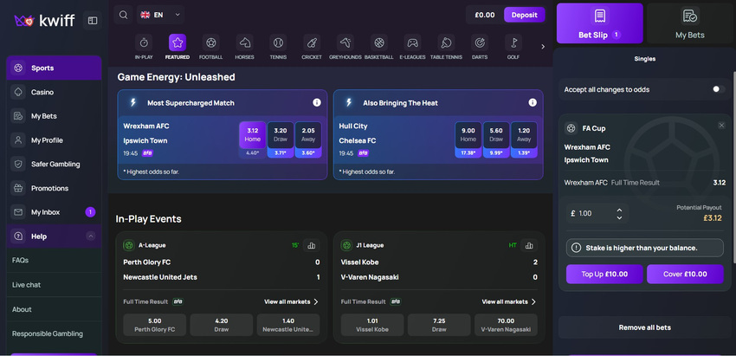Open the Bet Slip tab
The height and width of the screenshot is (356, 736).
coord(600,23)
